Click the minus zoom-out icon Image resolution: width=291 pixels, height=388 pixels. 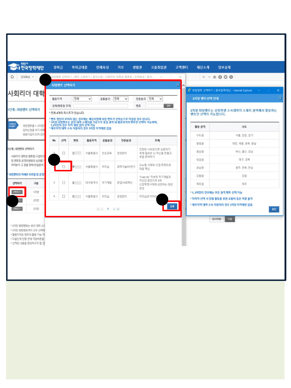(x=209, y=77)
